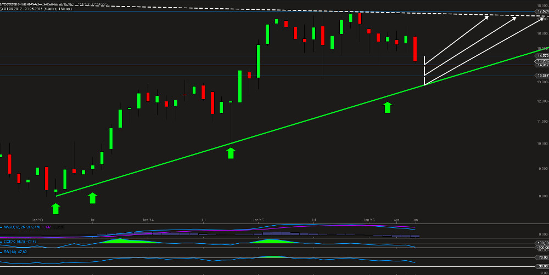
Task: Select the 14,570 price level tag
Action: click(543, 56)
